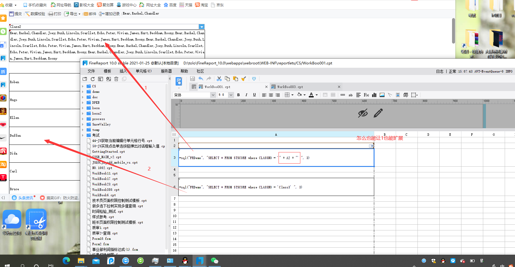
Task: Align cell text left
Action: point(264,95)
